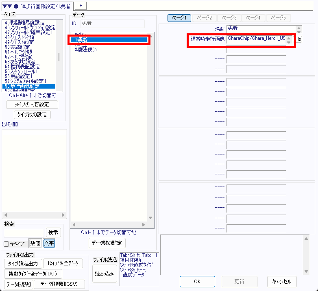Click the up arrow on 名前 field
318x291 pixels.
tap(299, 28)
